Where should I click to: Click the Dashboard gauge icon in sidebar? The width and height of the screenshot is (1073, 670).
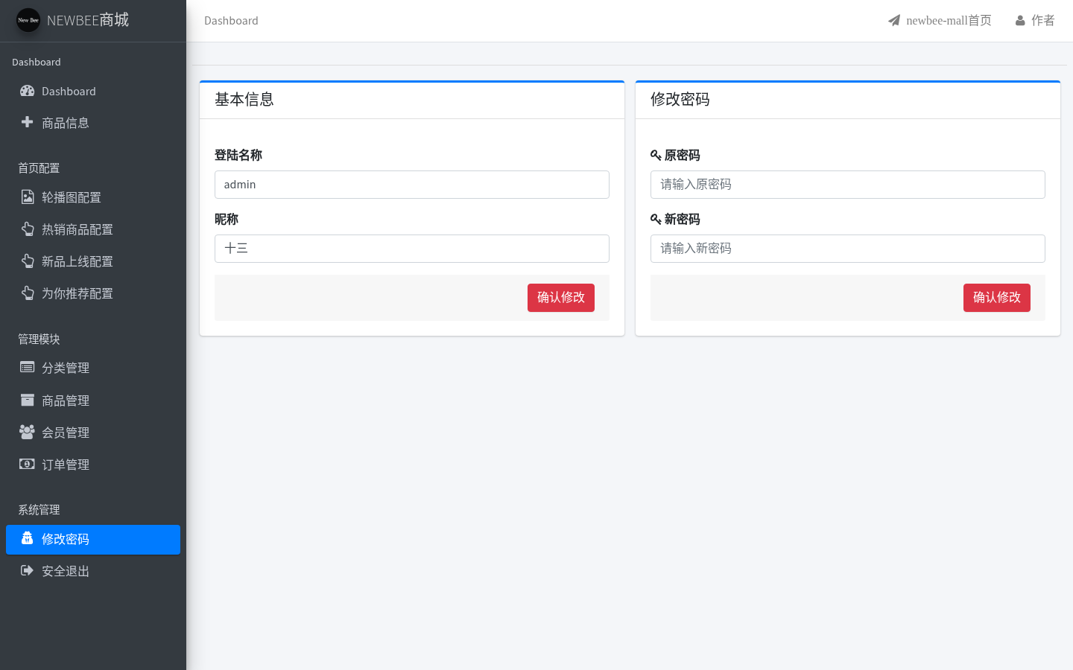(28, 91)
